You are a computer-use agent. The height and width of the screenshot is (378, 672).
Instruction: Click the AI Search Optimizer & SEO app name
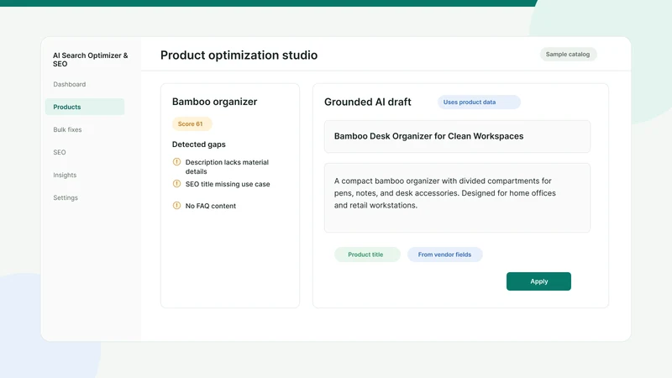click(x=91, y=60)
